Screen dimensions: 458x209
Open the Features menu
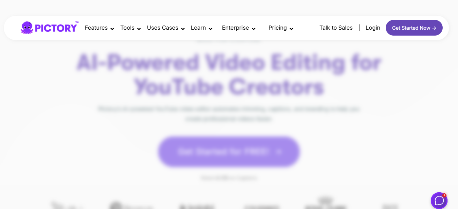coord(96,28)
